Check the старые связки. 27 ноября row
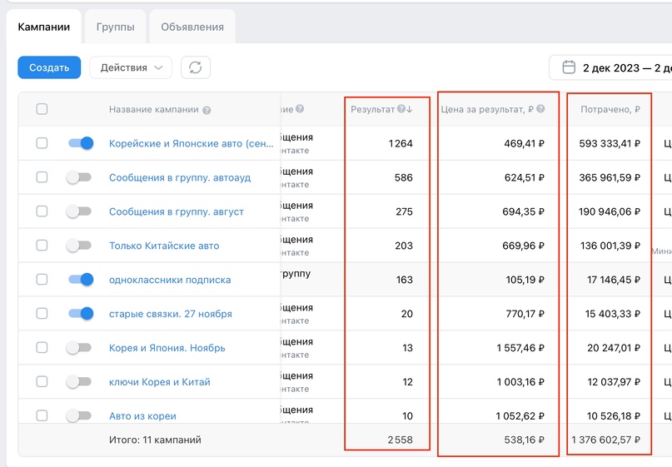672x467 pixels. (x=42, y=313)
